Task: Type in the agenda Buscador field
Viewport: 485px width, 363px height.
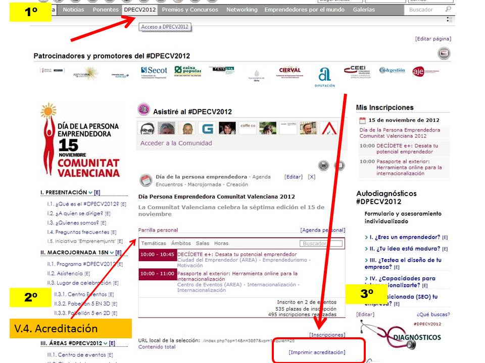Action: [321, 244]
